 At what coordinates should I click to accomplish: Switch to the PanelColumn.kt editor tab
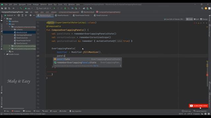(102, 15)
